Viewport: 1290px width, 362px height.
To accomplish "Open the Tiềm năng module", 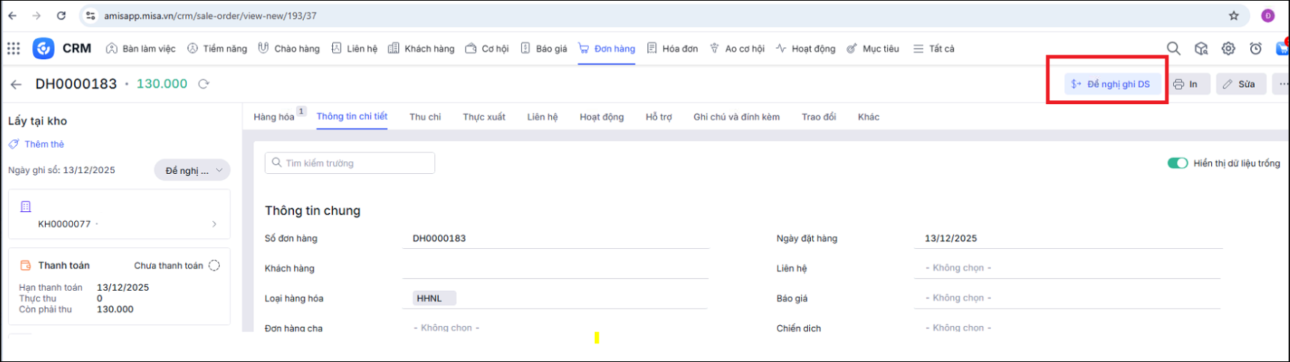I will point(217,49).
